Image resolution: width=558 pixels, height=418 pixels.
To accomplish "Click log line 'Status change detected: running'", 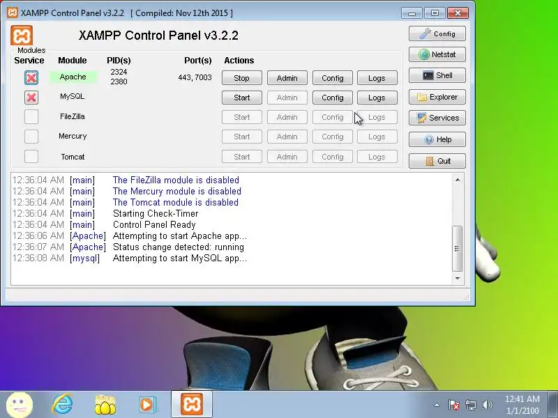I will click(x=179, y=247).
